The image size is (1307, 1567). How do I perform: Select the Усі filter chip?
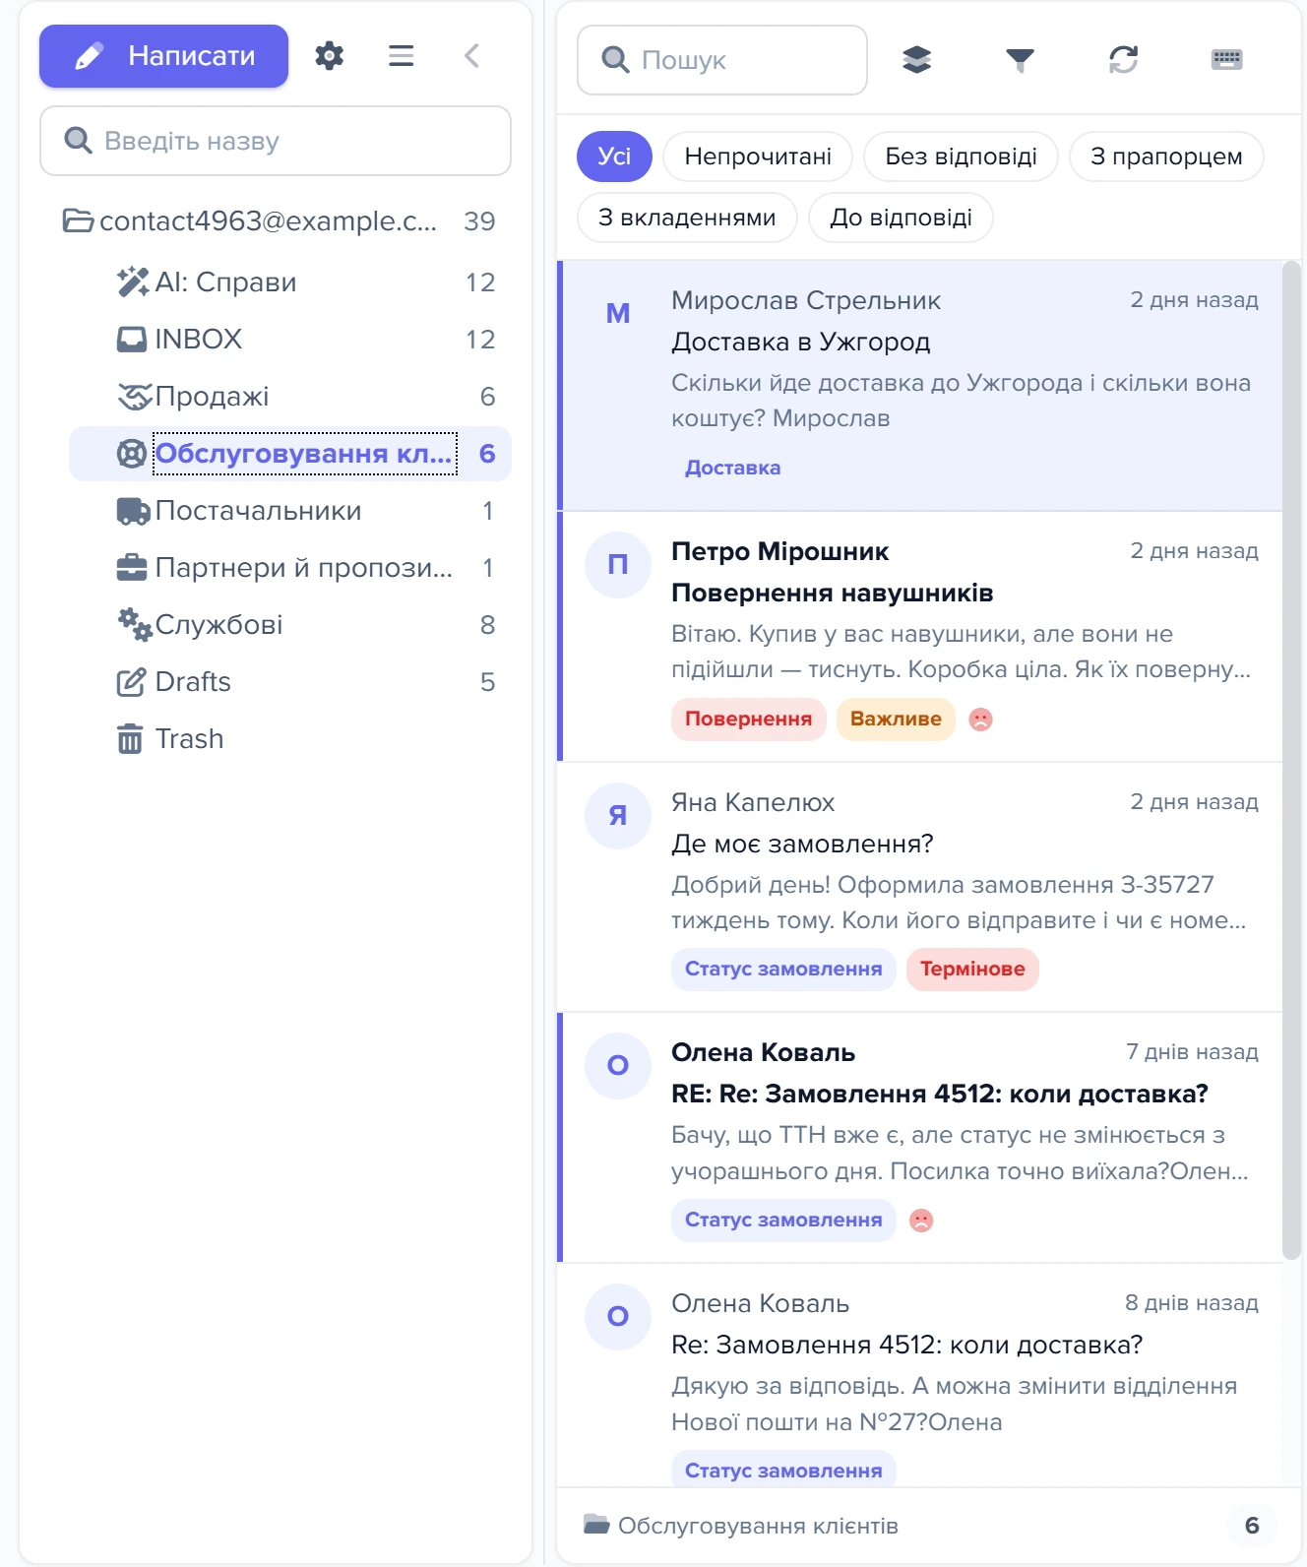pyautogui.click(x=614, y=157)
